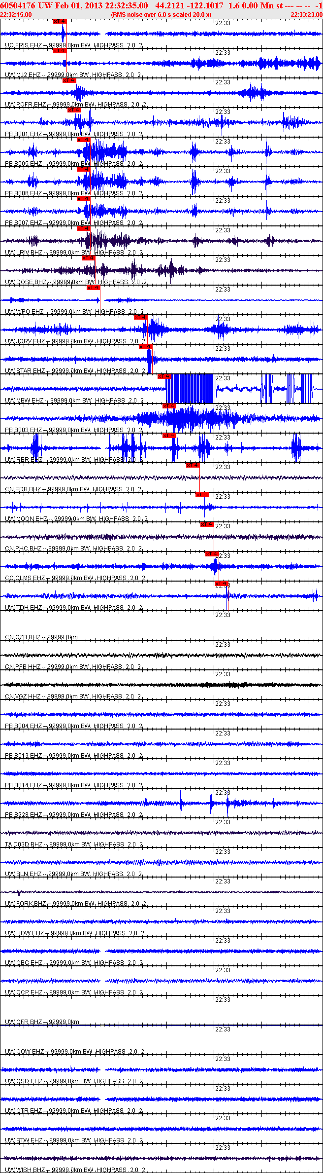
Task: Select the red pick marker on PB.B007 trace
Action: (84, 199)
